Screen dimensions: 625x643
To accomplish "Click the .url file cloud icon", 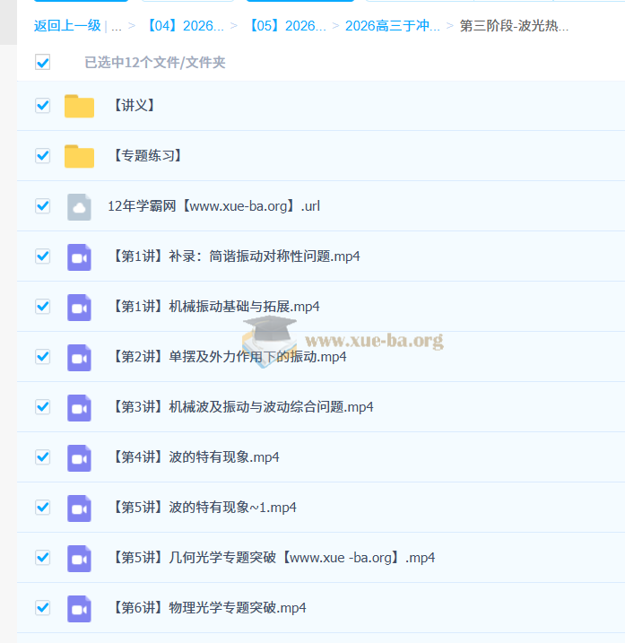I will [79, 206].
